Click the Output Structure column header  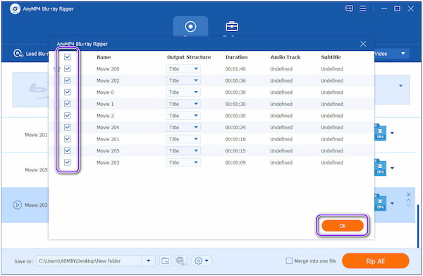tap(189, 57)
